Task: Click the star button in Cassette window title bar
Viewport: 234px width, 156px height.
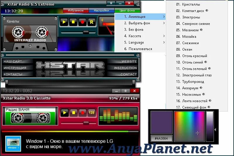Action: 125,91
